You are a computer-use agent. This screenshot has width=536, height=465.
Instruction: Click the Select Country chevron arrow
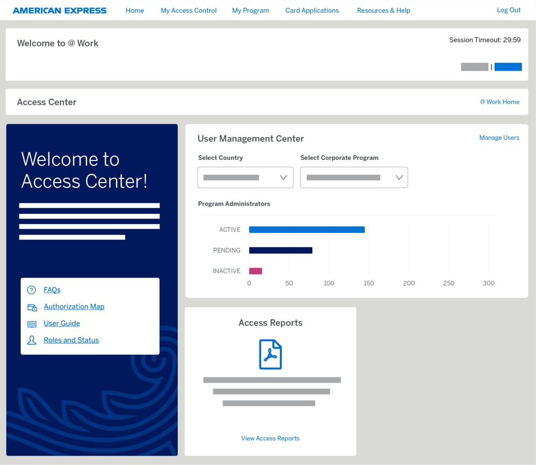[x=284, y=178]
